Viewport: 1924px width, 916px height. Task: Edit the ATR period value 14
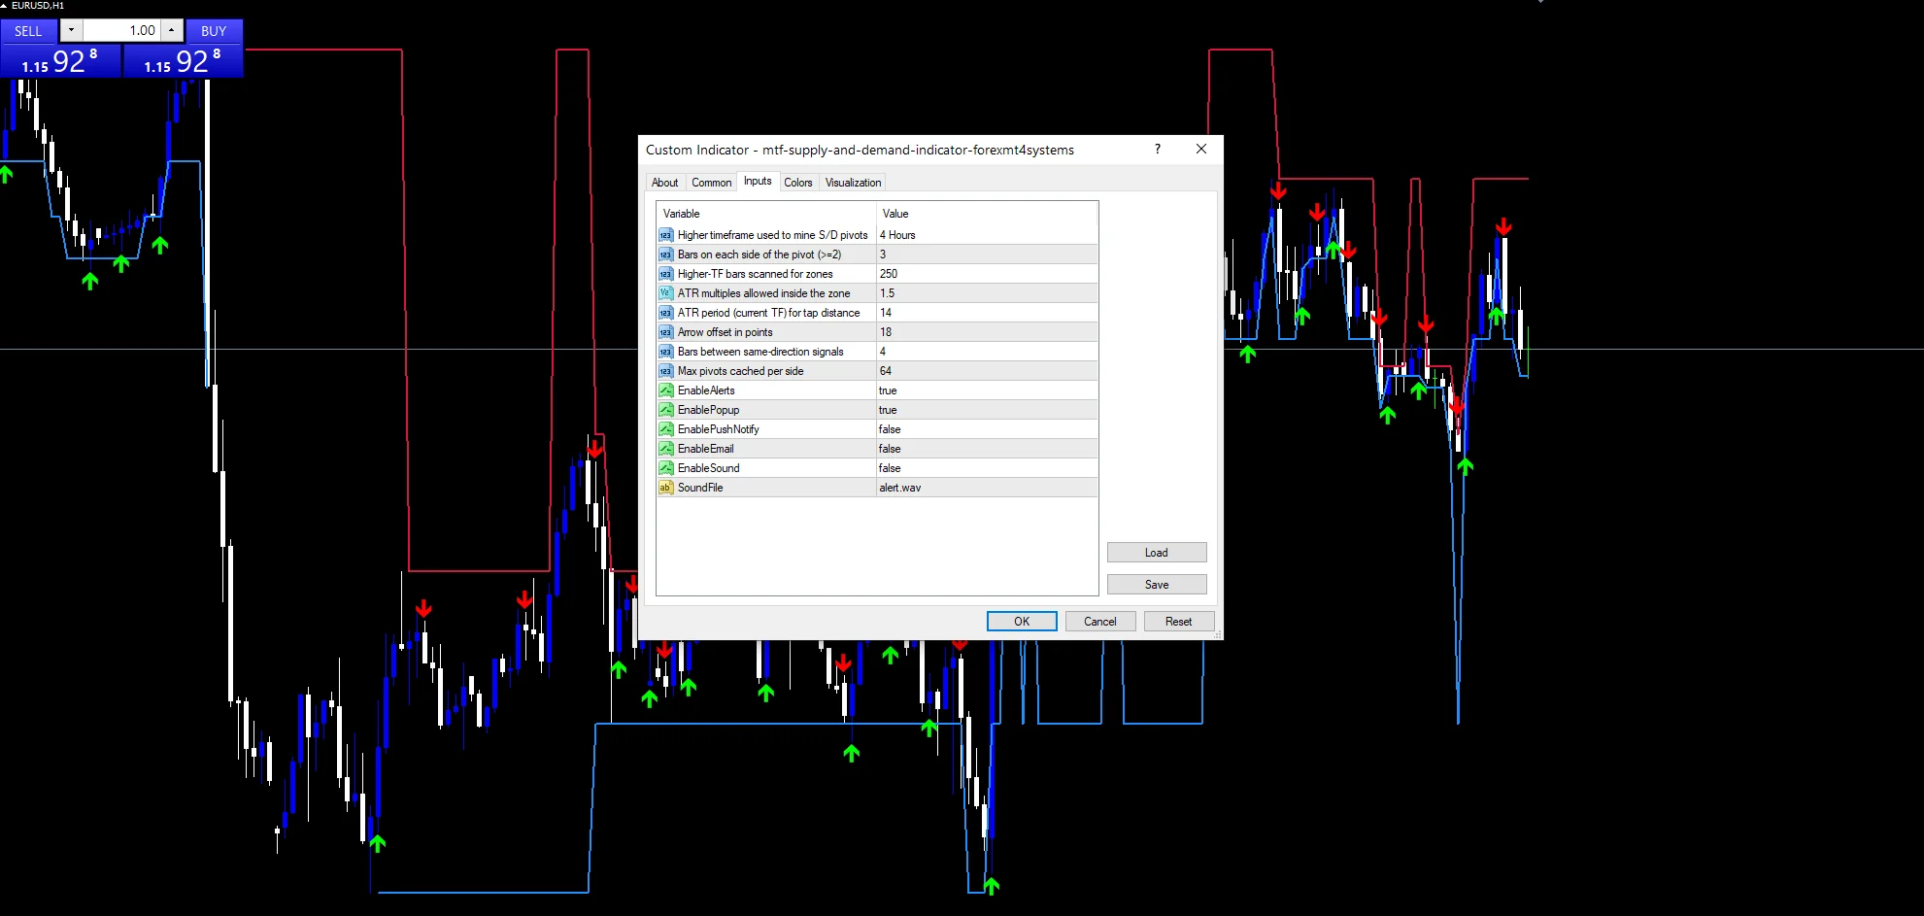pos(987,313)
